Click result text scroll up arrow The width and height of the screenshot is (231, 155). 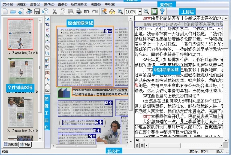tap(226, 18)
